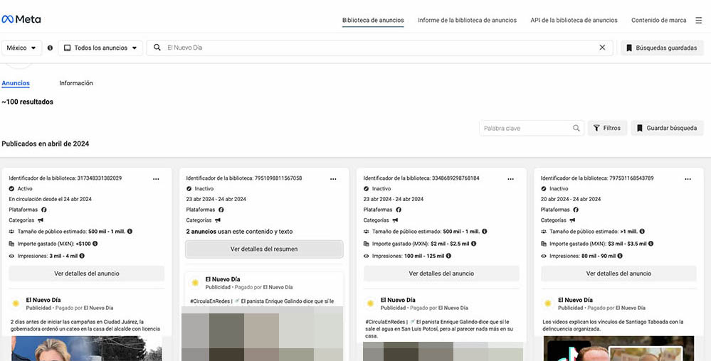Open options menu for ad 795109881567058
The image size is (711, 361).
click(x=333, y=179)
